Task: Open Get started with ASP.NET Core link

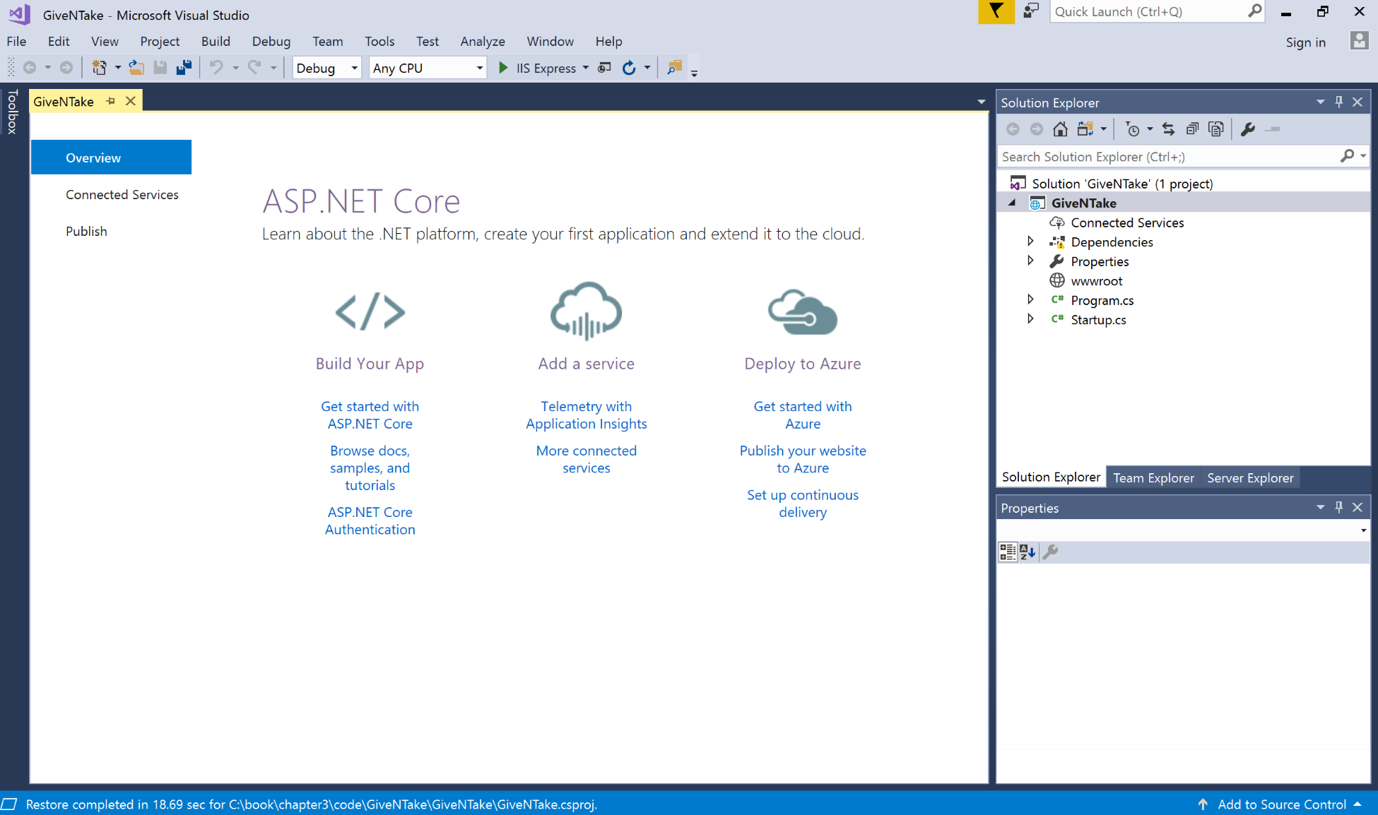Action: [370, 415]
